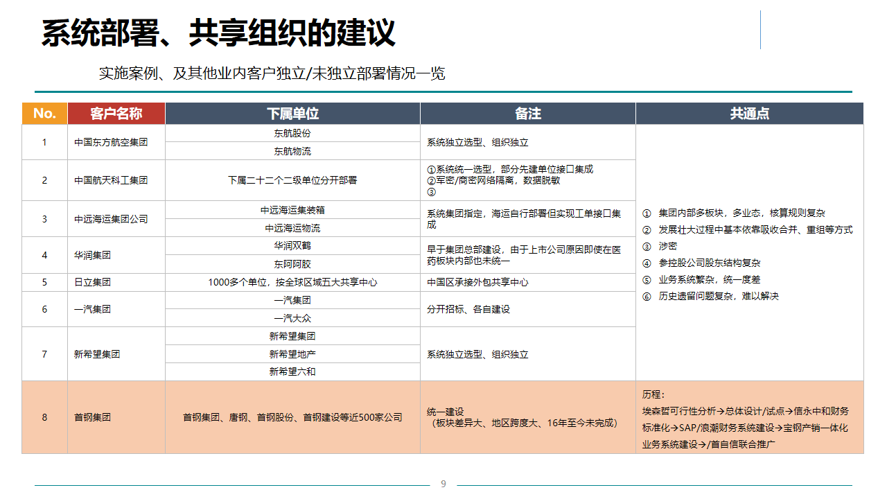Click slide page number 9
The image size is (887, 499).
443,484
